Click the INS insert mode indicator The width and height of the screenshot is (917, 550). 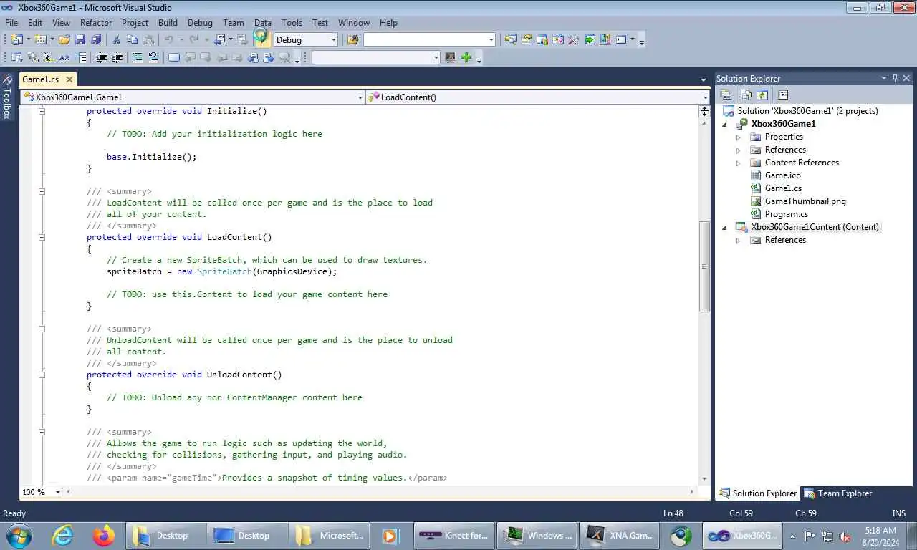click(898, 513)
